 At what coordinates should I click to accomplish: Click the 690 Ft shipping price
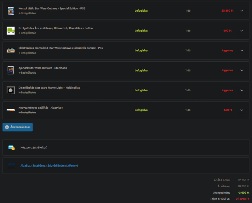tap(227, 31)
